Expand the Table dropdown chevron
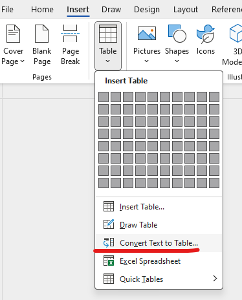The height and width of the screenshot is (300, 242). [108, 61]
